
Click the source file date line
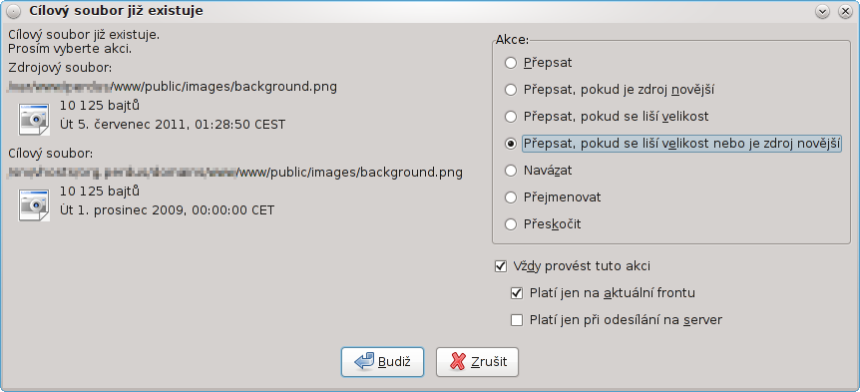[173, 124]
